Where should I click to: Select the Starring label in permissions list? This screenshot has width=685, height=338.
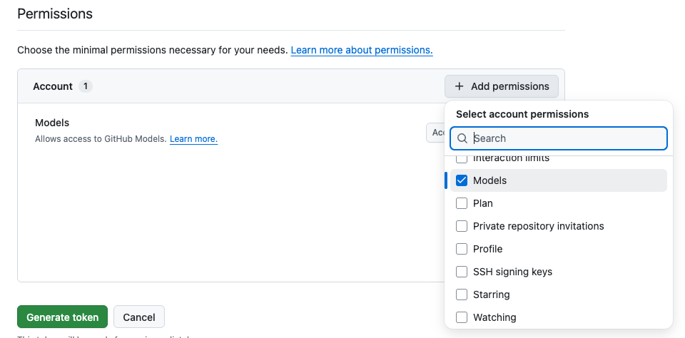pos(492,295)
